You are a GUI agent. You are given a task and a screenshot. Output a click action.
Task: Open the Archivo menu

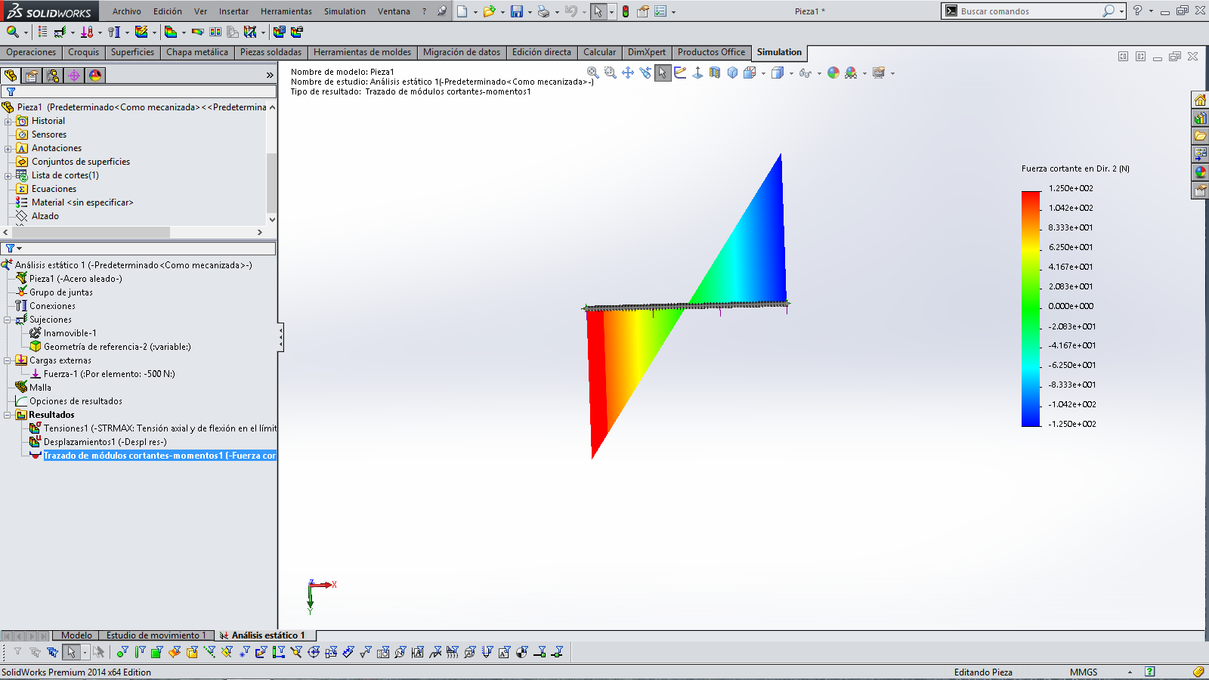click(x=127, y=11)
